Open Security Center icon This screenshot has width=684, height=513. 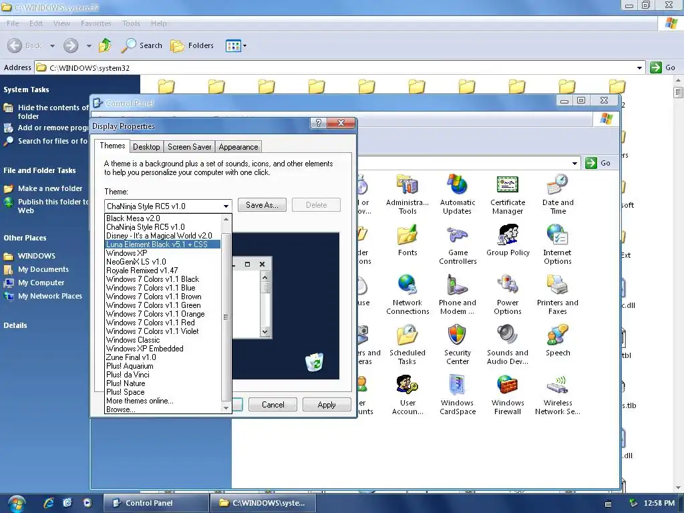click(457, 345)
